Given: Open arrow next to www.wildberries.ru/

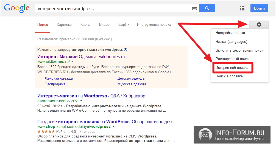Looking at the screenshot, I should point(73,61).
